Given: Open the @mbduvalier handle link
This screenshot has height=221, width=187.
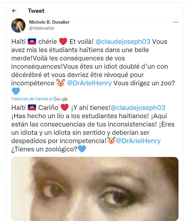Looking at the screenshot, I should click(42, 28).
